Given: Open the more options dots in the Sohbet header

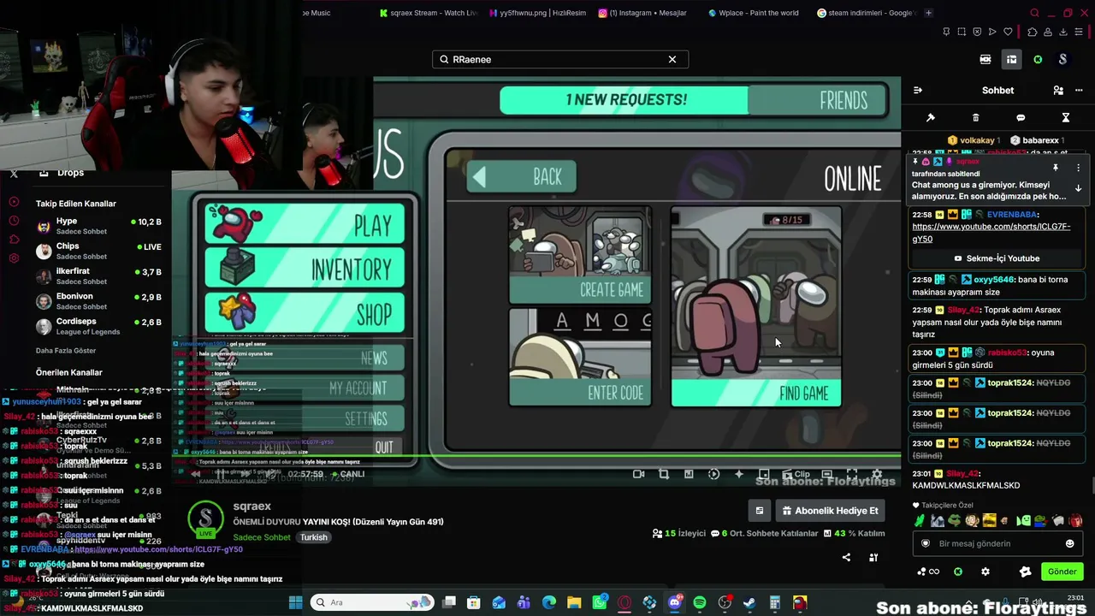Looking at the screenshot, I should tap(1078, 90).
